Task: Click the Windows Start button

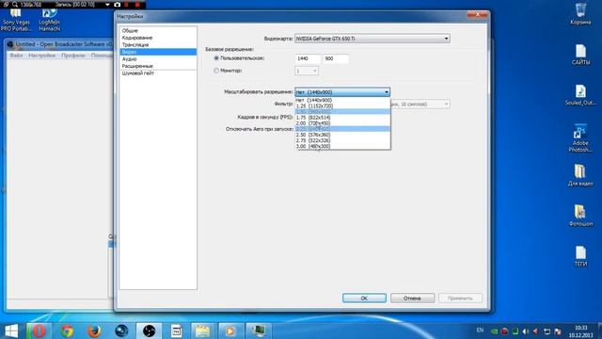Action: 11,331
